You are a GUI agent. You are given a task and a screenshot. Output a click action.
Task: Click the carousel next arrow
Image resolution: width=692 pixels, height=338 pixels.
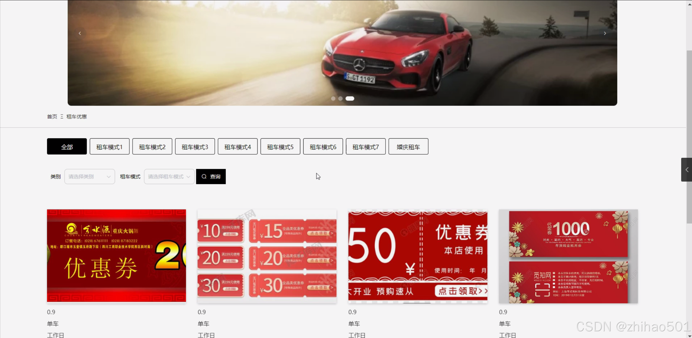605,33
